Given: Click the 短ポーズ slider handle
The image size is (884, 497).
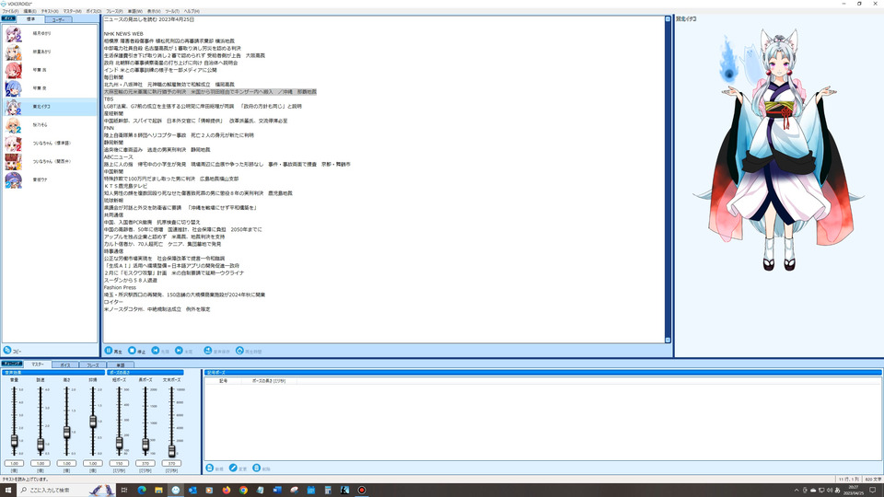Looking at the screenshot, I should (119, 443).
